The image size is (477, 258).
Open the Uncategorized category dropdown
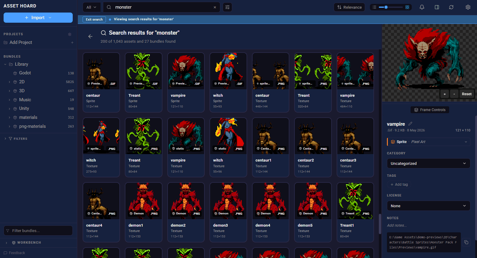tap(429, 163)
